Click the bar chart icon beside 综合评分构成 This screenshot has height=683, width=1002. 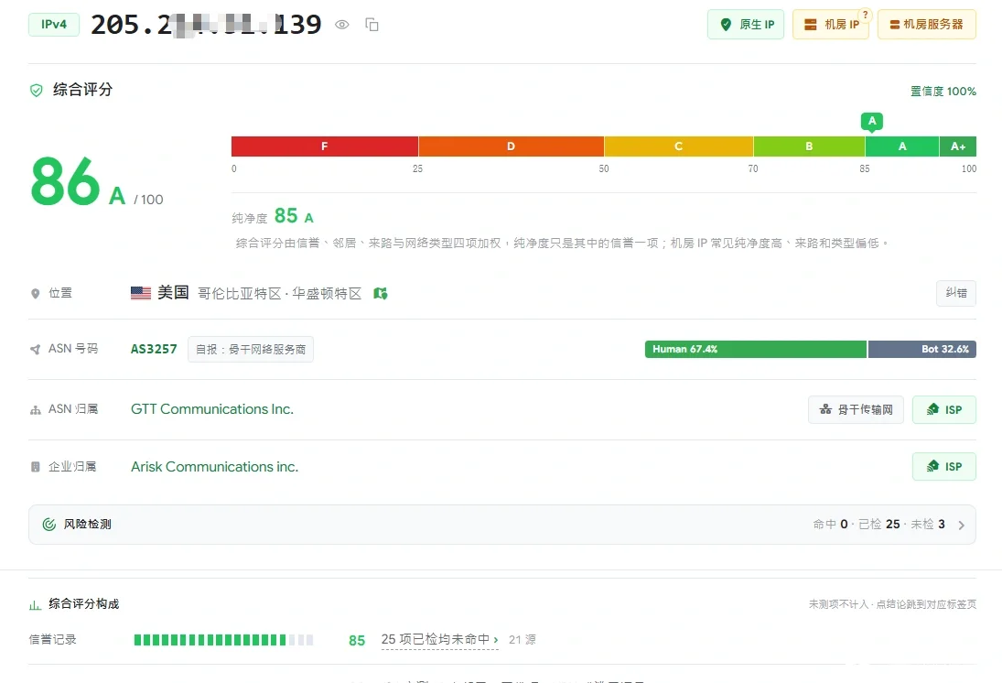point(35,605)
